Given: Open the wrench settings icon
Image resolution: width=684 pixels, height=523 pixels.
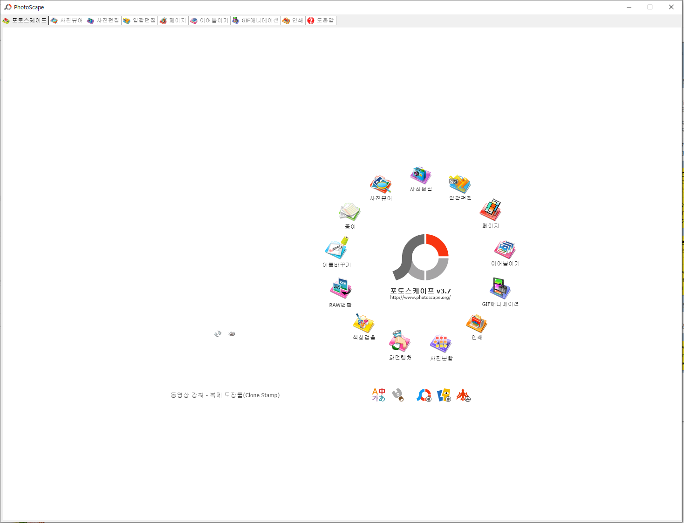Looking at the screenshot, I should (x=397, y=395).
